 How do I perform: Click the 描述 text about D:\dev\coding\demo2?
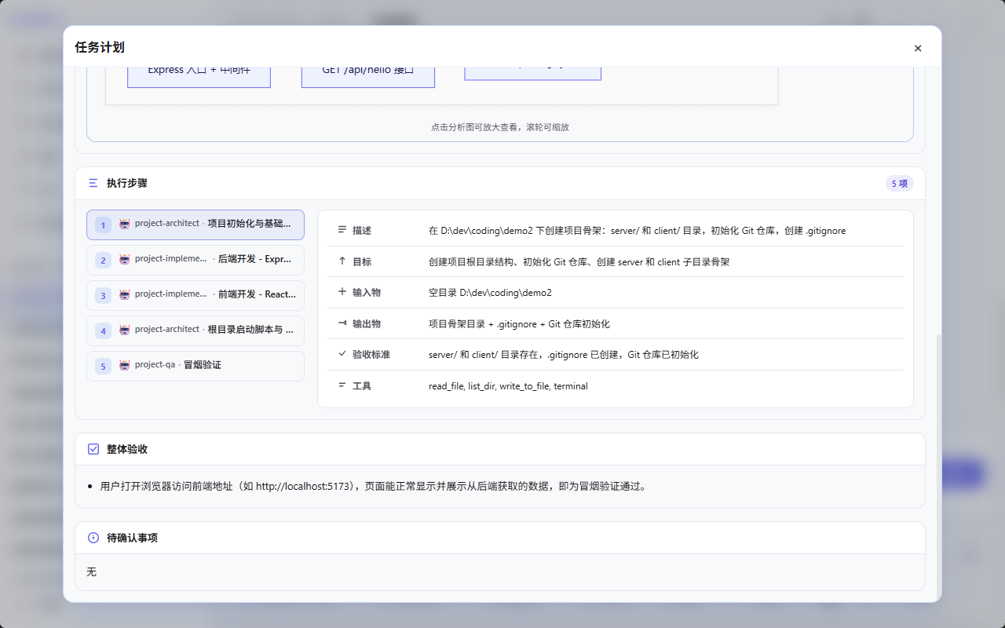pyautogui.click(x=638, y=231)
